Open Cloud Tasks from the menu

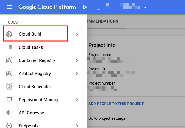pos(31,47)
